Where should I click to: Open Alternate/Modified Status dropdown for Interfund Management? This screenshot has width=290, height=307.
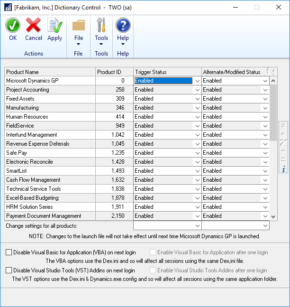click(x=265, y=135)
